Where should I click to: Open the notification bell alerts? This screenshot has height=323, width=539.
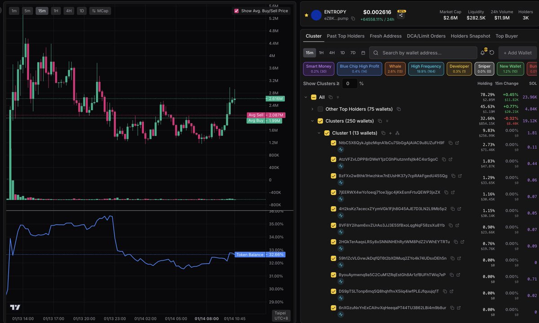483,53
